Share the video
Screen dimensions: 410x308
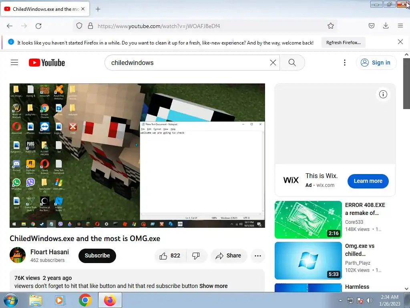pyautogui.click(x=229, y=255)
